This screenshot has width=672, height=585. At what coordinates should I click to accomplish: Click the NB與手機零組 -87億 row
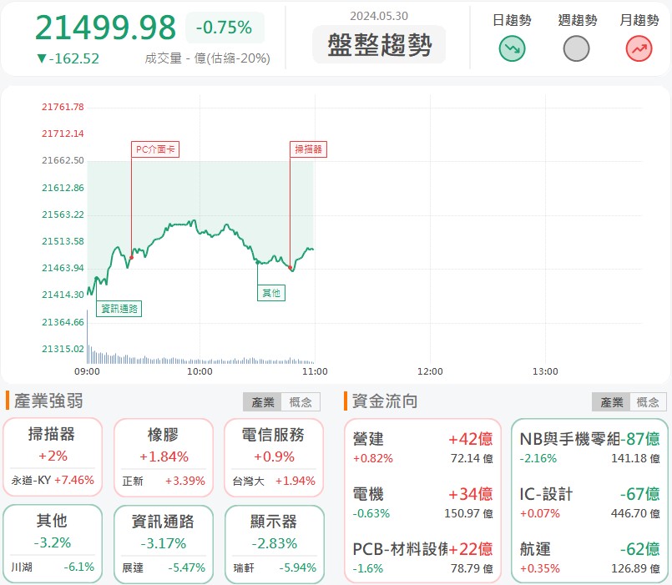(x=589, y=447)
